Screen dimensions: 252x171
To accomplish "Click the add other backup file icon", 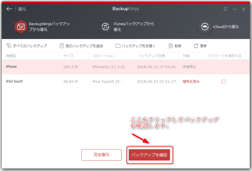I will tap(61, 46).
